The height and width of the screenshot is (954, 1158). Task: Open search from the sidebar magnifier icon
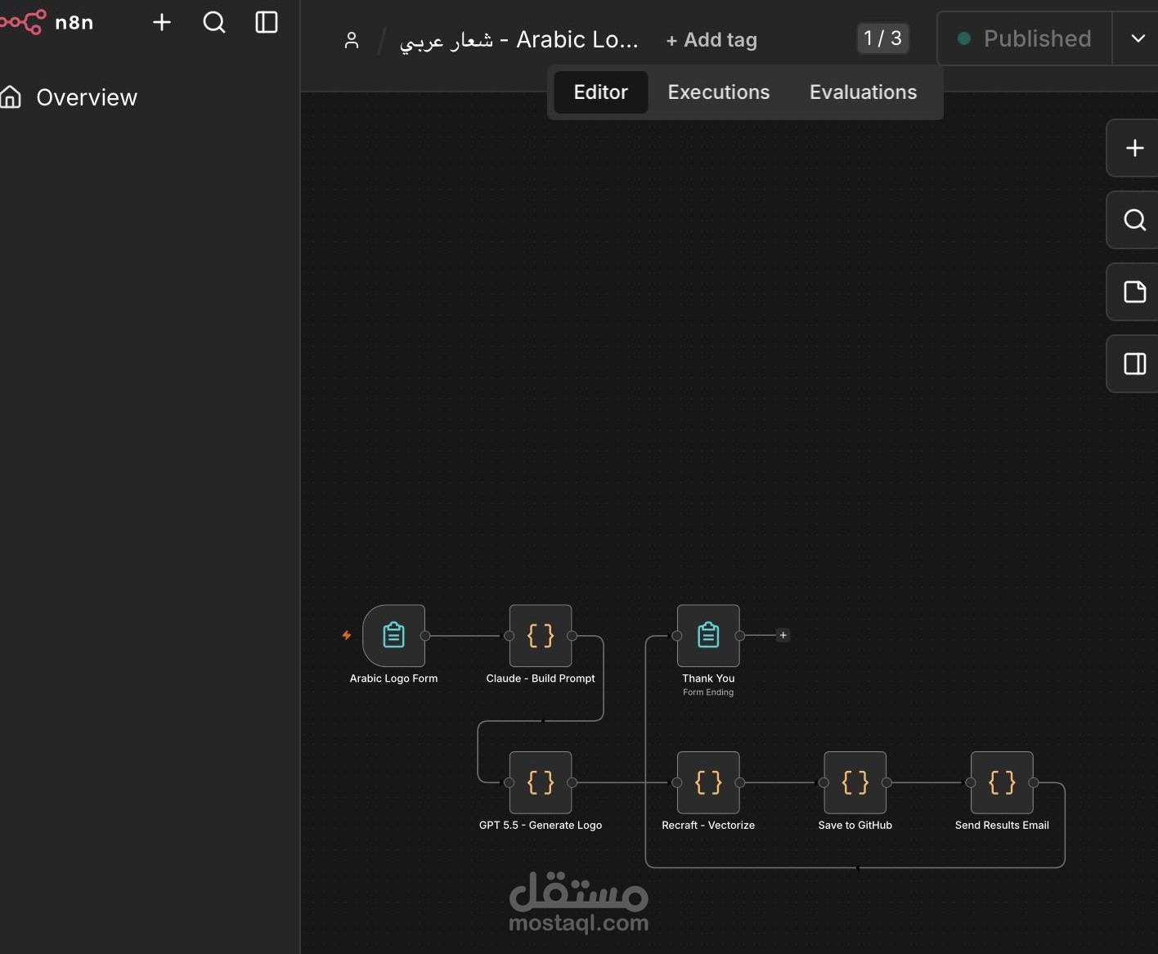[x=214, y=22]
